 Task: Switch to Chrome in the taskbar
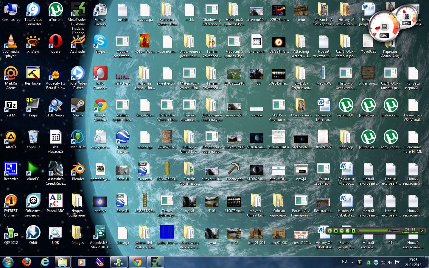tap(137, 262)
